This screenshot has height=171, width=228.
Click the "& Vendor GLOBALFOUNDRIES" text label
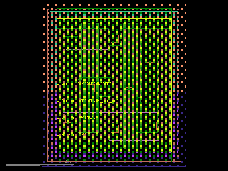pos(84,84)
